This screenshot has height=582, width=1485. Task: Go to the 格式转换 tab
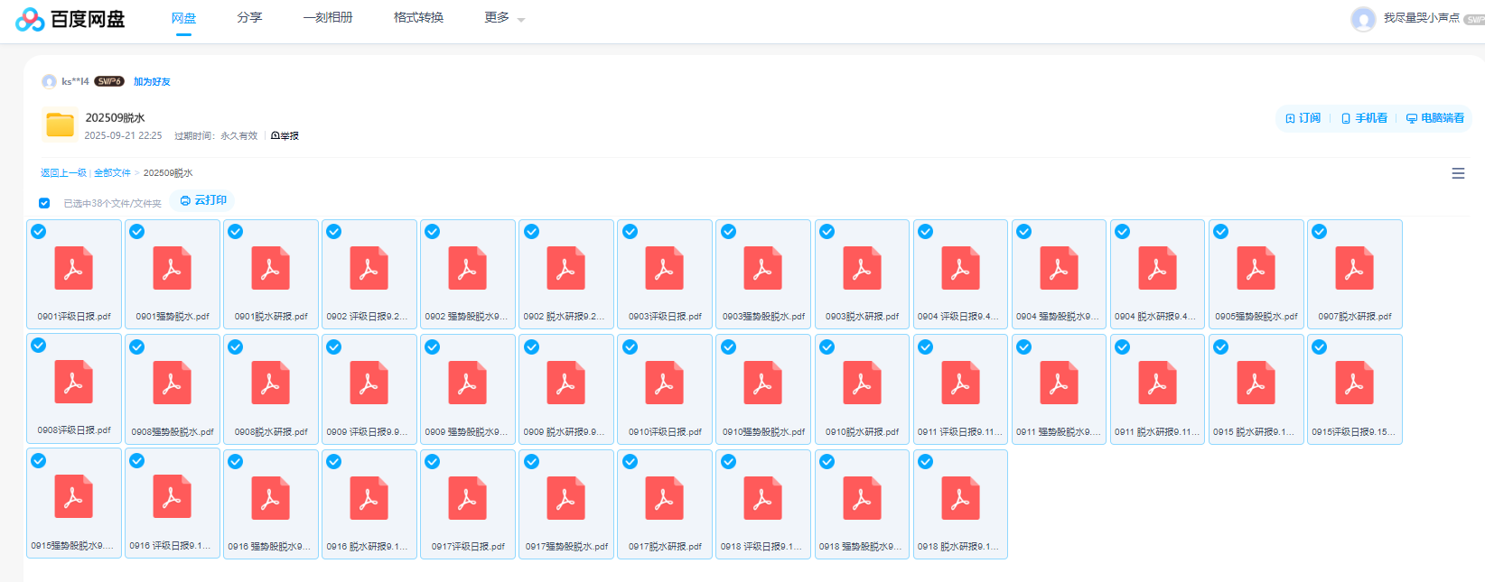418,18
